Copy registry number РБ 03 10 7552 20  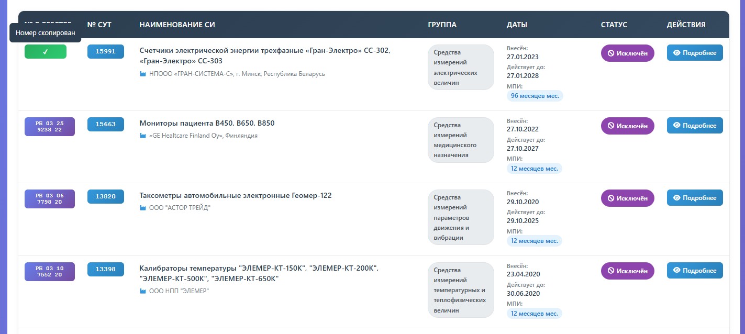[50, 272]
